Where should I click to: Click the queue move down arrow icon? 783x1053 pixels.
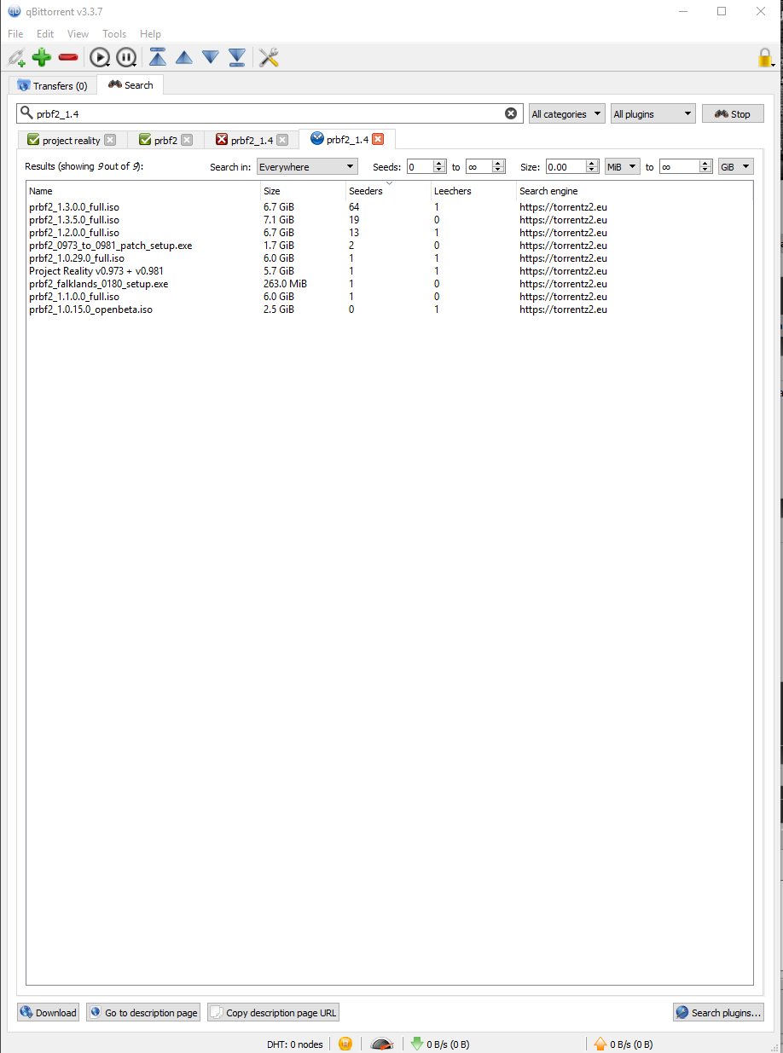click(x=211, y=58)
